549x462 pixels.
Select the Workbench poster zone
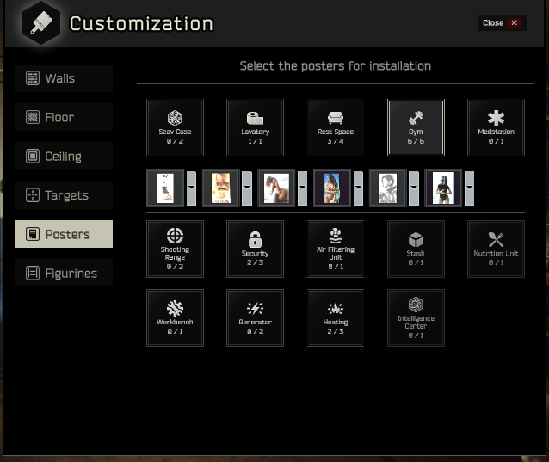[175, 317]
